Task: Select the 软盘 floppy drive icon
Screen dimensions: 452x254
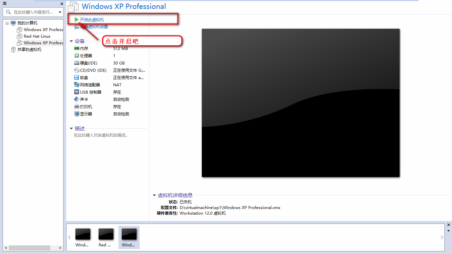Action: tap(77, 78)
